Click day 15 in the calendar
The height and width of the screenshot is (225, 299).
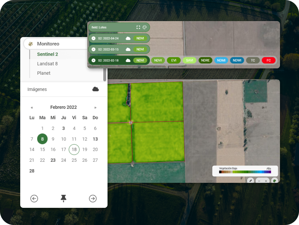42,149
